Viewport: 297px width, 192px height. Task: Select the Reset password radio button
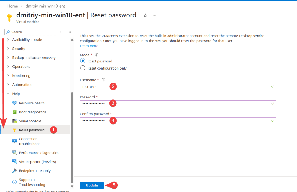coord(83,61)
